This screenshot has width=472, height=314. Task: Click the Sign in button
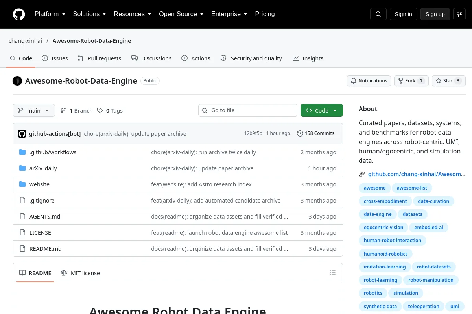(403, 14)
